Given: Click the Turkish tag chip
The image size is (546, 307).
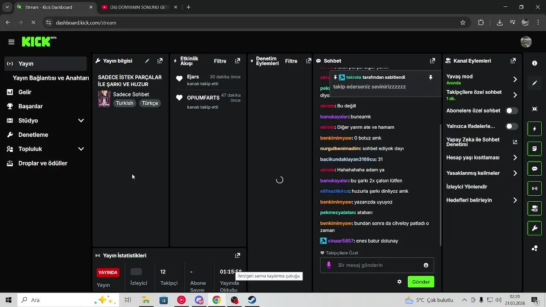Looking at the screenshot, I should pos(125,103).
